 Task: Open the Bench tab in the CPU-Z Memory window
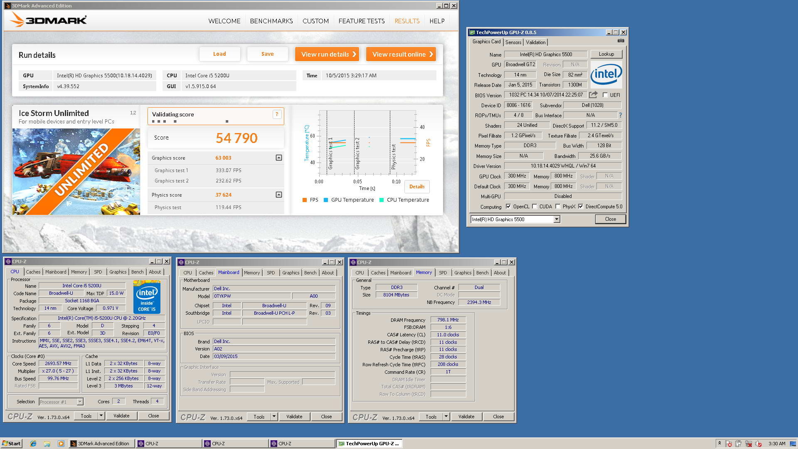(482, 273)
